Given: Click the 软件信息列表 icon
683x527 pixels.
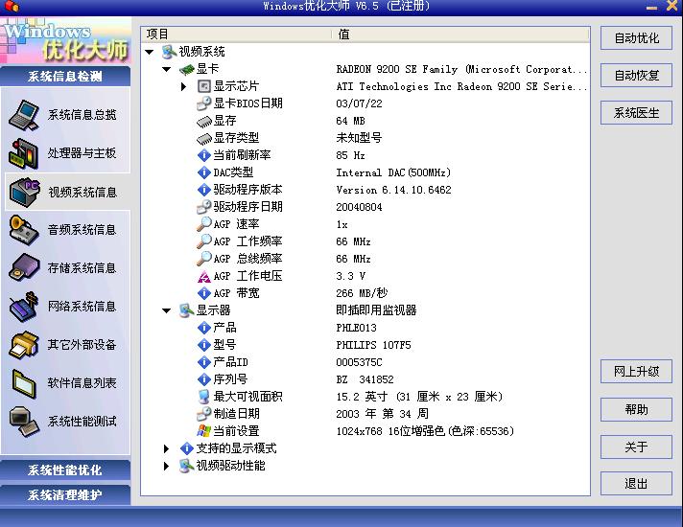Looking at the screenshot, I should point(24,383).
